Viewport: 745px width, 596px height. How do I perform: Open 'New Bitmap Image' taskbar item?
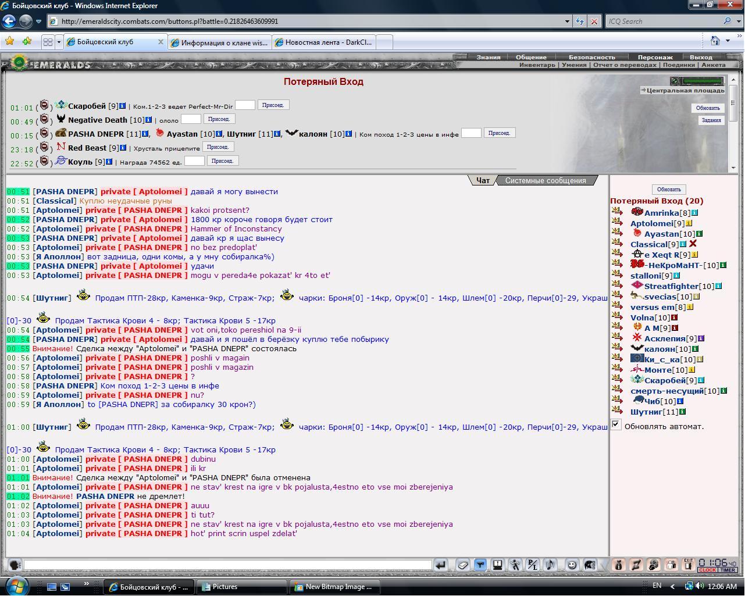point(335,587)
